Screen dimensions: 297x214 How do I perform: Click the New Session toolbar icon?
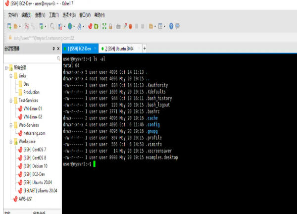(9, 26)
